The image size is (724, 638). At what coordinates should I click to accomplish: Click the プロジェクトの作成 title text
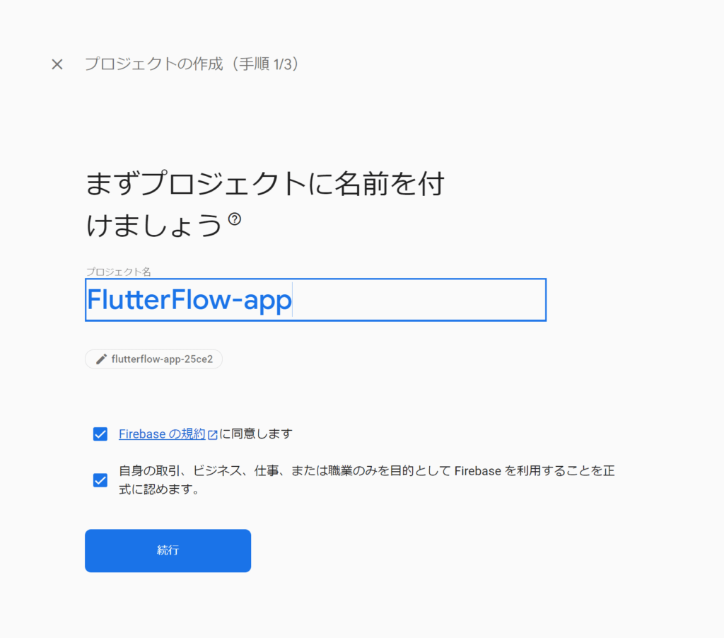click(153, 64)
